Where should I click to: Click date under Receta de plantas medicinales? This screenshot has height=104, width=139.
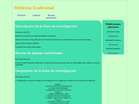pos(23,59)
